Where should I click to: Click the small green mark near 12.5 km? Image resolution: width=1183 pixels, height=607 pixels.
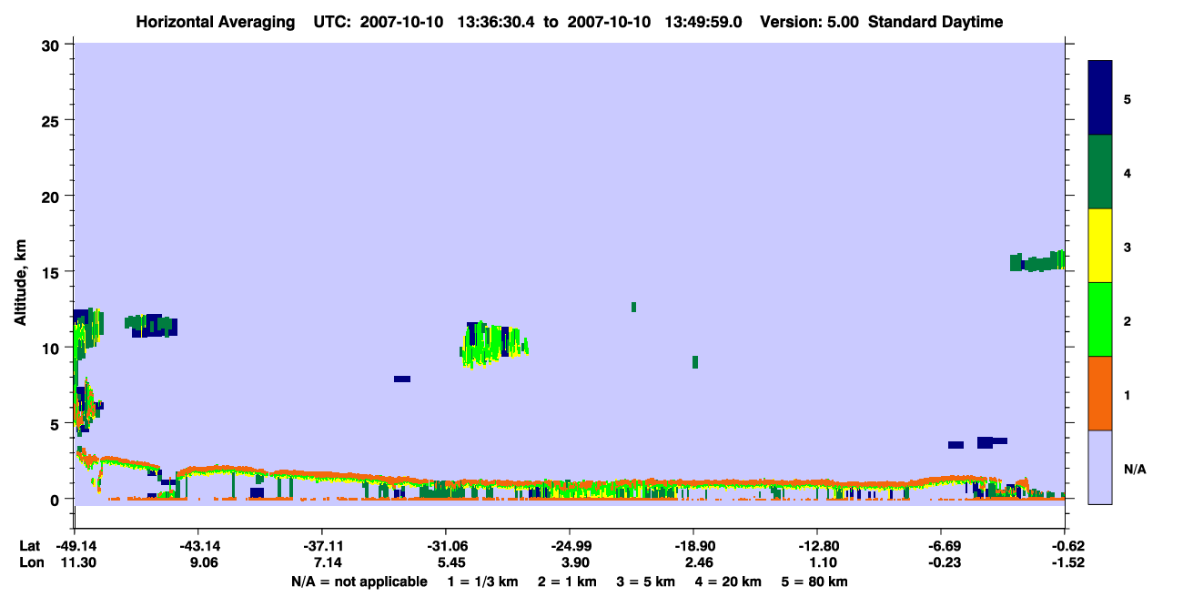(x=633, y=307)
